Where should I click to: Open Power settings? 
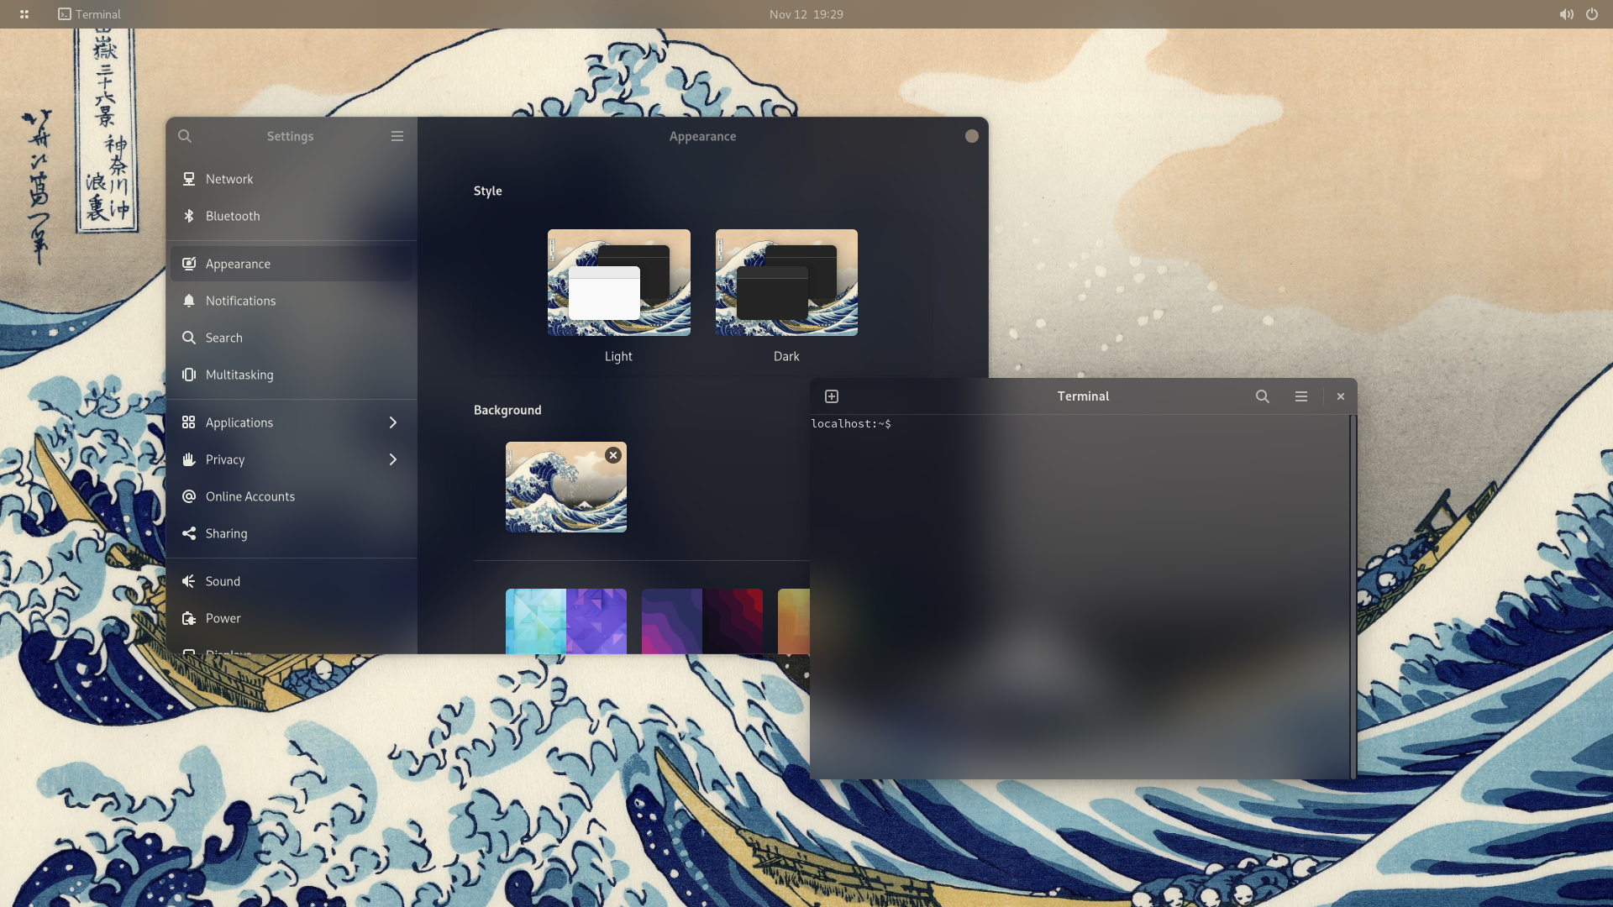292,618
